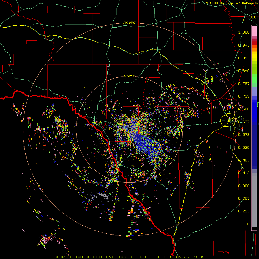Click the 0.360 scale value

244,186
